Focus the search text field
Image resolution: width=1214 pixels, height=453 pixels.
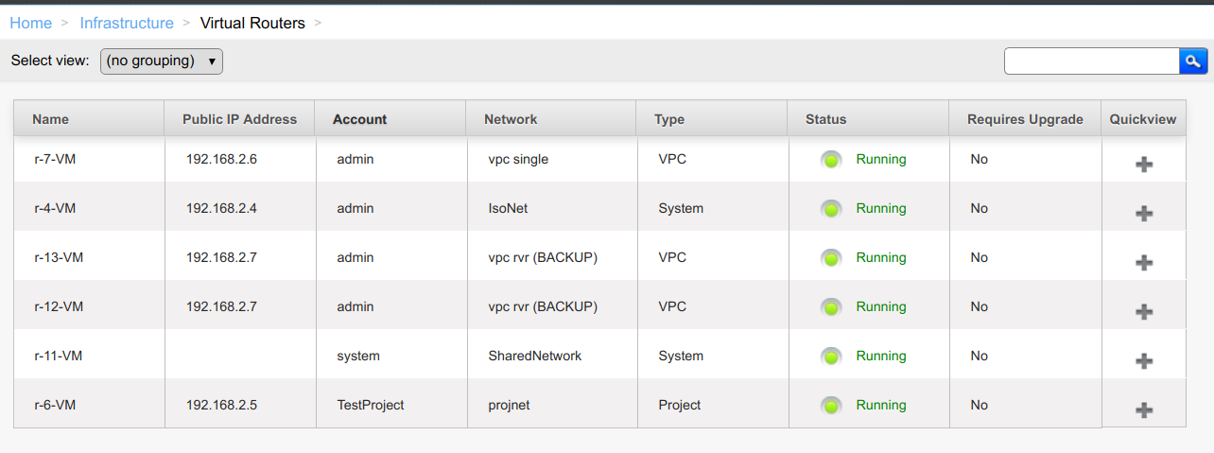[1091, 61]
